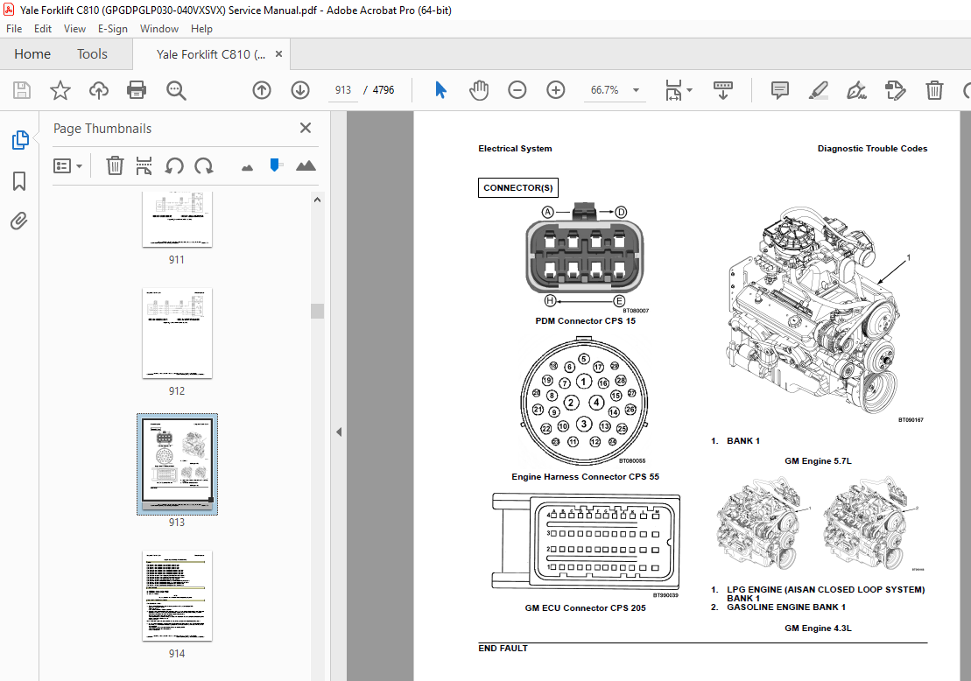Image resolution: width=971 pixels, height=681 pixels.
Task: Click the zoom percentage field 66.7%
Action: 604,90
